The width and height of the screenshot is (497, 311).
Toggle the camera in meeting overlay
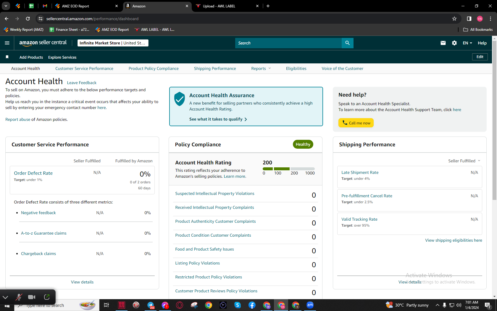tap(32, 297)
